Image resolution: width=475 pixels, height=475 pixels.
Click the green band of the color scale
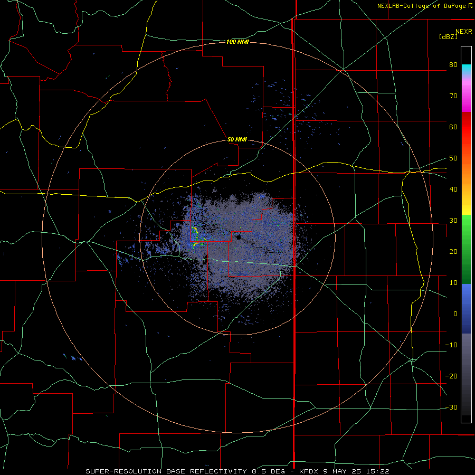click(466, 249)
